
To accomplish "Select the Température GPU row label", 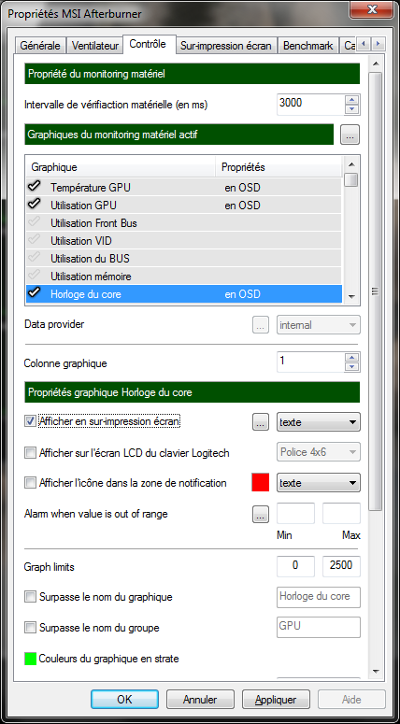I will pyautogui.click(x=91, y=188).
